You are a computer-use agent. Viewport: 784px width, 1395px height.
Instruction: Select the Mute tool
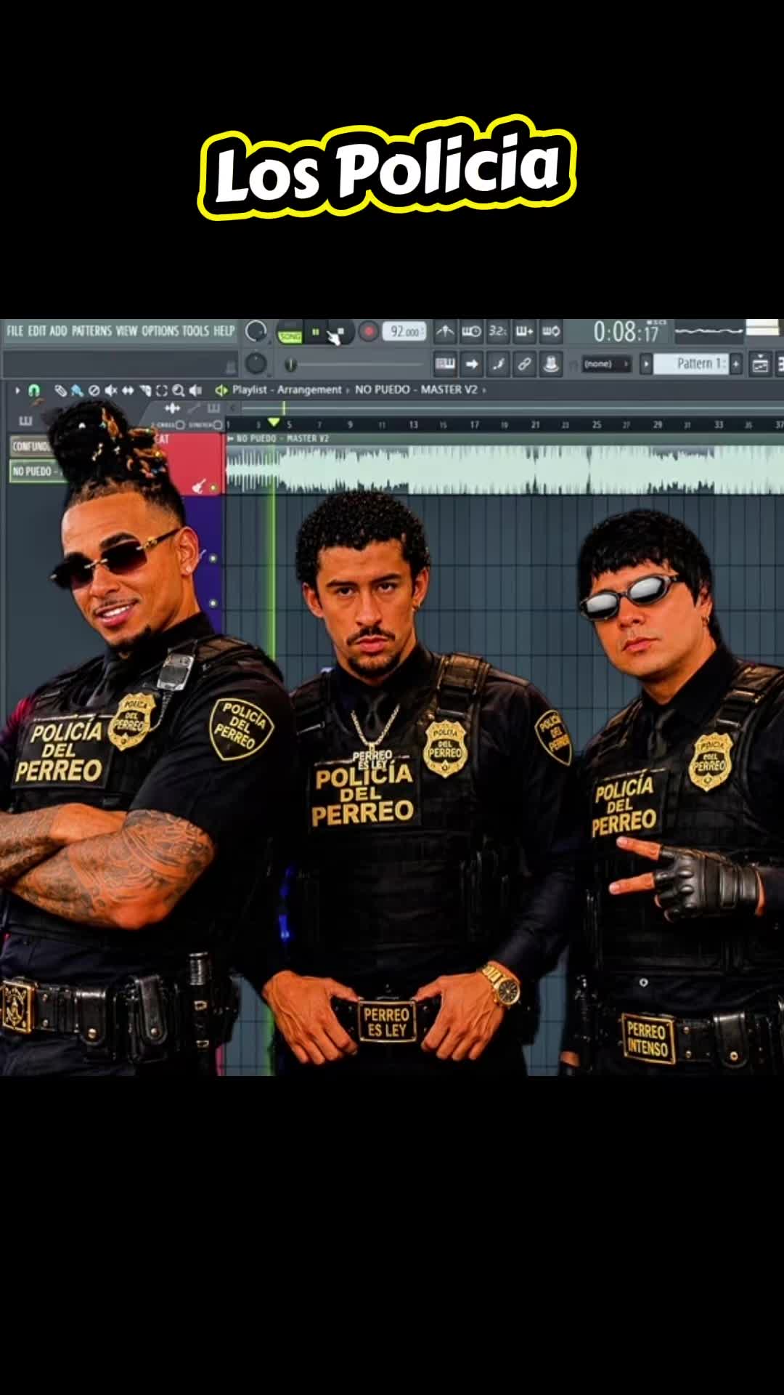point(110,390)
